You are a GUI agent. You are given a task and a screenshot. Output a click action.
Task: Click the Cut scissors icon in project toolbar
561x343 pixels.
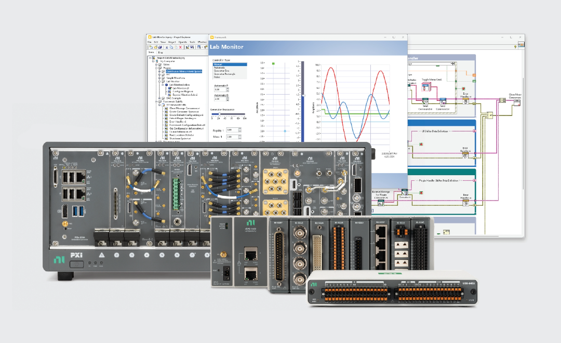[167, 47]
